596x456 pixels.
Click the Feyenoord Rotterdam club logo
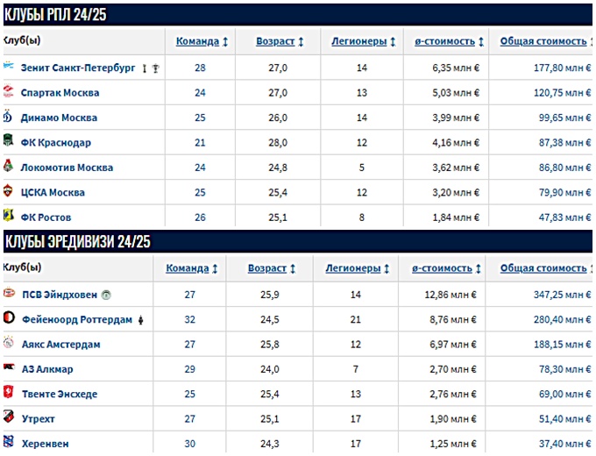pos(9,317)
